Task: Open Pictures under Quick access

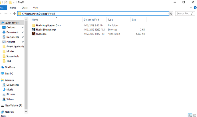Action: (11, 42)
